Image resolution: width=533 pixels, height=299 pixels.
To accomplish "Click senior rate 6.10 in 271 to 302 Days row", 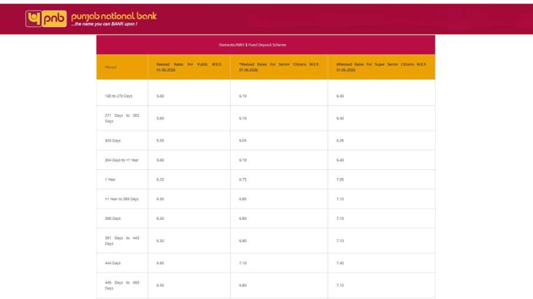I will 243,118.
